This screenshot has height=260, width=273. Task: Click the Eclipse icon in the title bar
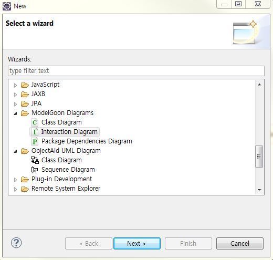pyautogui.click(x=7, y=6)
